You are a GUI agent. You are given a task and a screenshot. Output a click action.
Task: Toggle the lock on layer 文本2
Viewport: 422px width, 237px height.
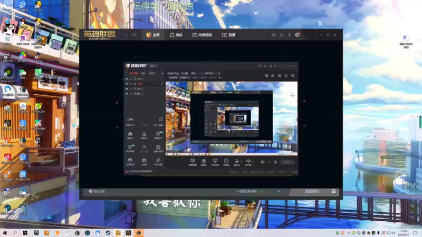click(x=131, y=88)
